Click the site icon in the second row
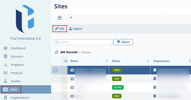 coord(72,79)
